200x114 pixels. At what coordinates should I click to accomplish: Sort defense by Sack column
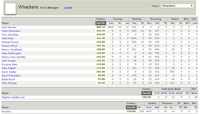[x=149, y=107]
